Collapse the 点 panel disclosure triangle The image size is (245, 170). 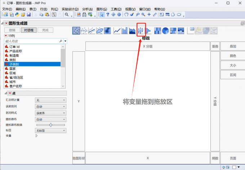6,93
